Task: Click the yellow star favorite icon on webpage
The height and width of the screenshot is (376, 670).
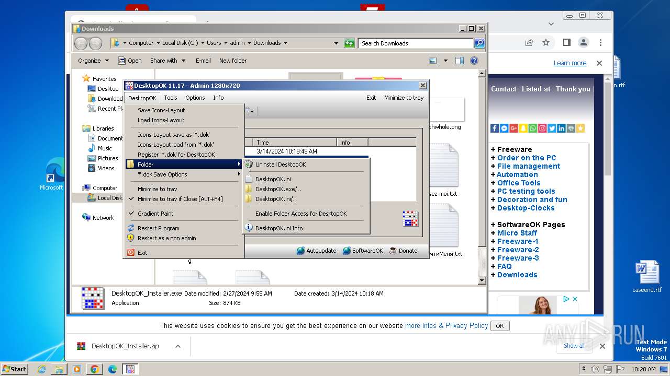Action: (580, 128)
